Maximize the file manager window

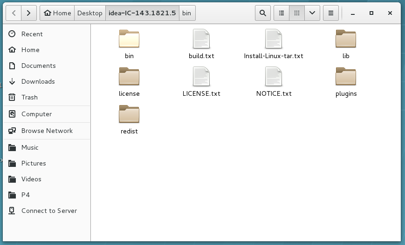[x=371, y=13]
